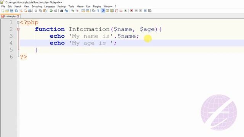244x137 pixels.
Task: Open the Folder as Workspace toolbar icon
Action: pyautogui.click(x=121, y=11)
